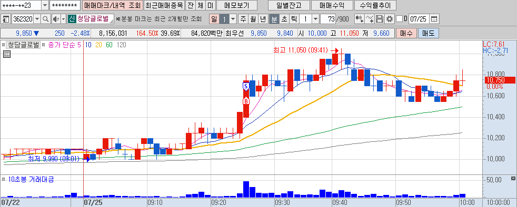
Task: Toggle the 초 second period button
Action: click(284, 19)
